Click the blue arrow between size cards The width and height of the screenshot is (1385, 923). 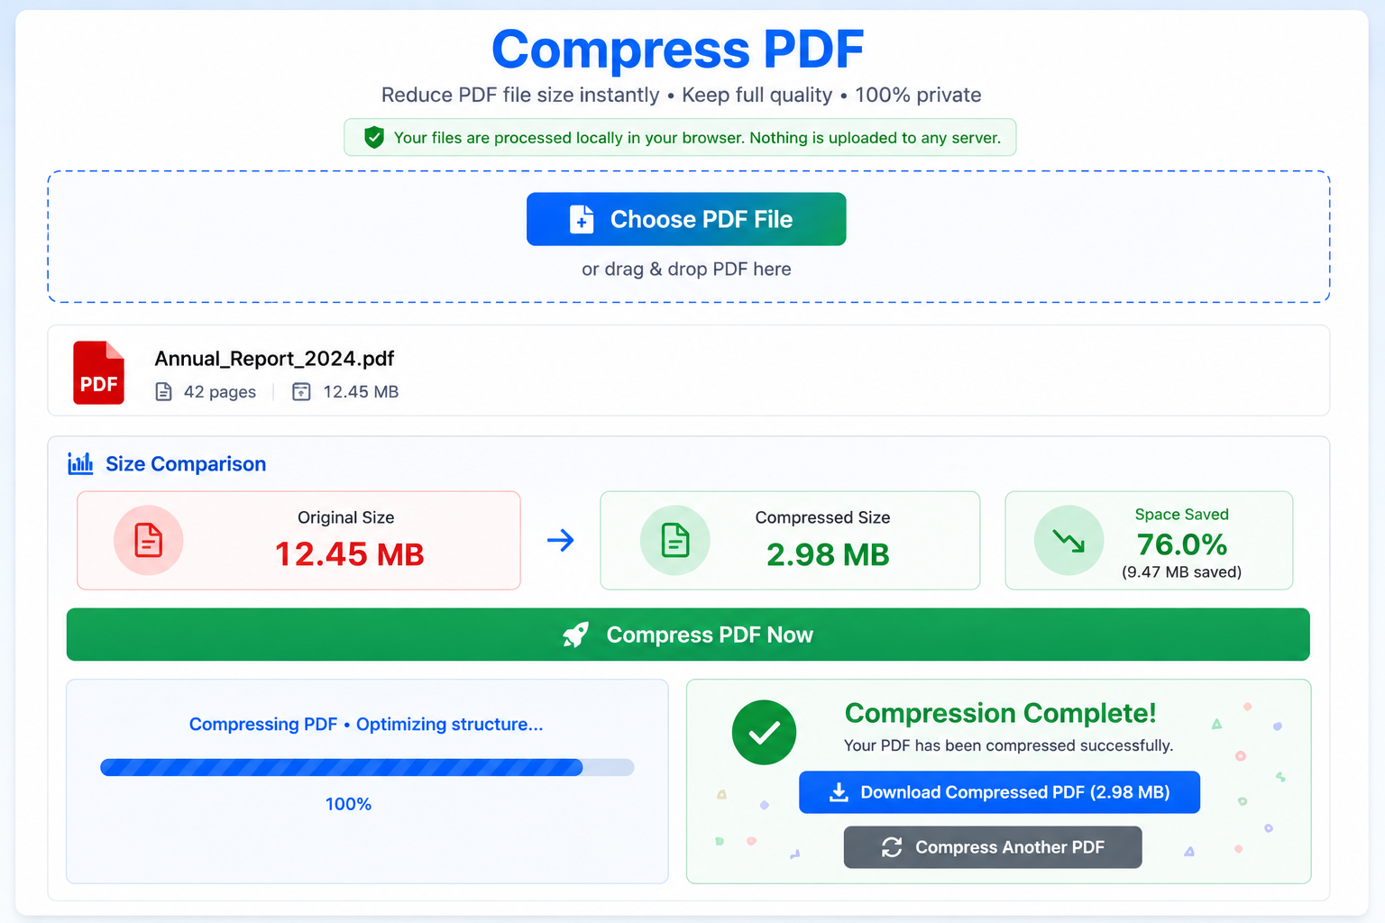(561, 540)
